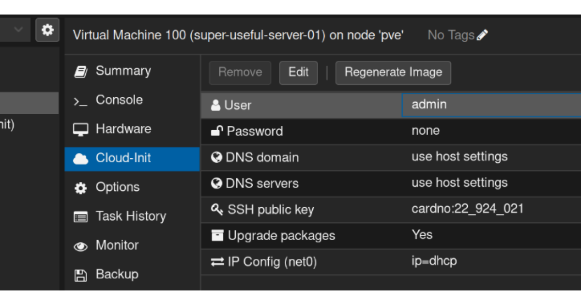The height and width of the screenshot is (305, 581).
Task: Click the pencil icon to edit tags
Action: tap(482, 35)
